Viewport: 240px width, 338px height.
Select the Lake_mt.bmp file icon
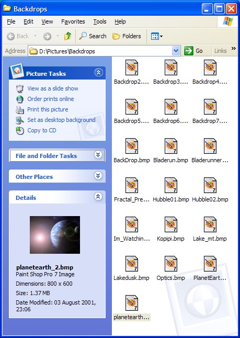tap(210, 224)
